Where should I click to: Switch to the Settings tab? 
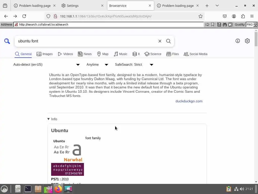pos(82,6)
